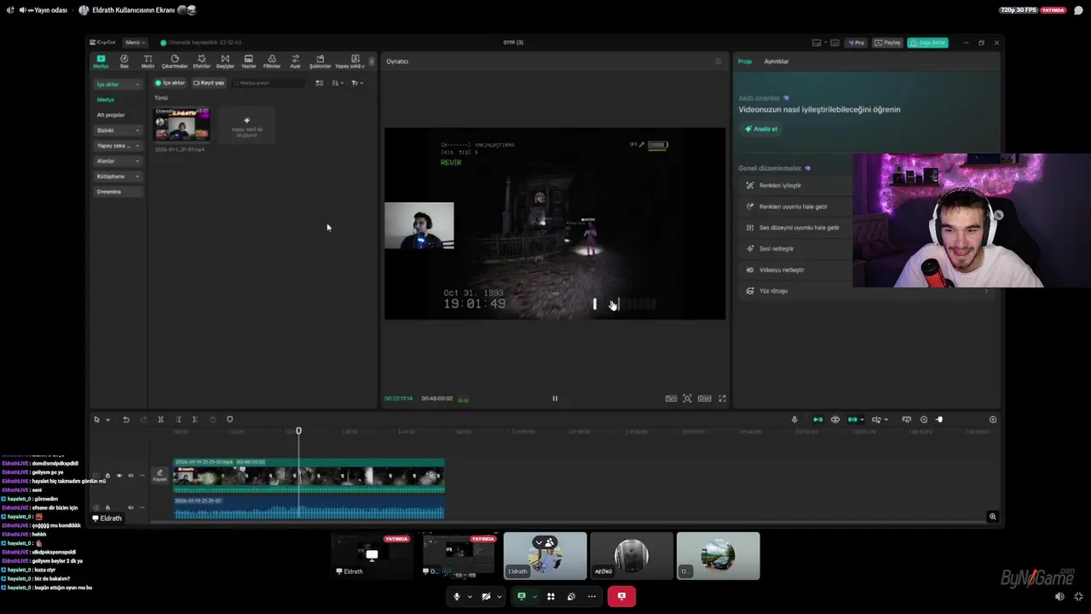Switch the media view layout icon
The height and width of the screenshot is (614, 1091).
[x=320, y=83]
